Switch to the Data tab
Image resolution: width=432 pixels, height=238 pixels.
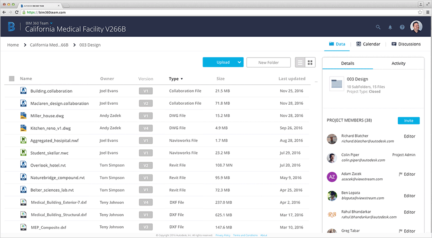pos(337,44)
